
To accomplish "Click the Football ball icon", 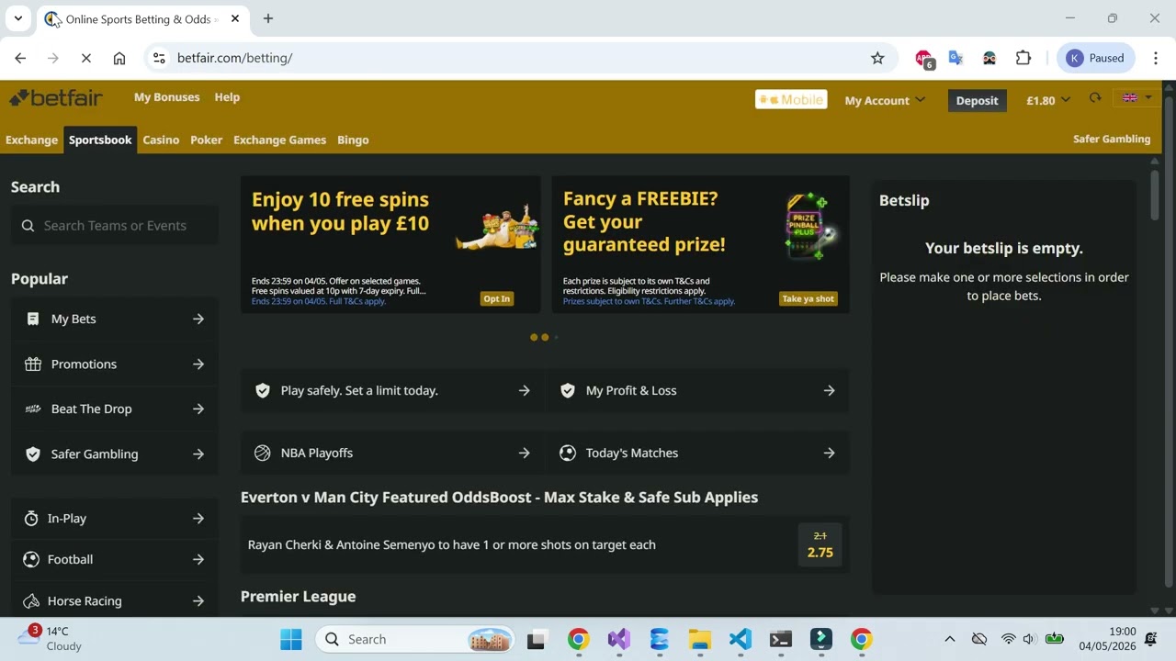I will (30, 559).
